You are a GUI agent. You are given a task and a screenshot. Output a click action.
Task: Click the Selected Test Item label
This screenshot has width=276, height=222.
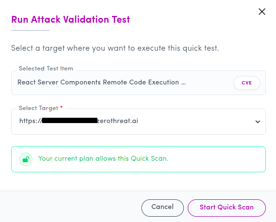click(46, 69)
